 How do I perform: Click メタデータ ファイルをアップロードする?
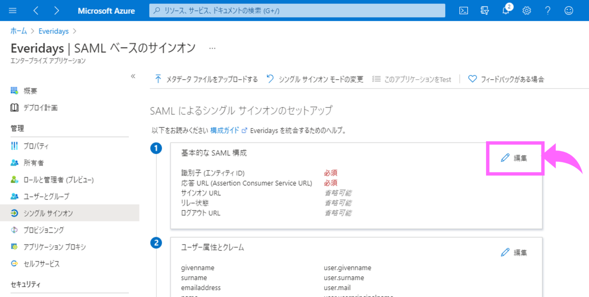207,79
